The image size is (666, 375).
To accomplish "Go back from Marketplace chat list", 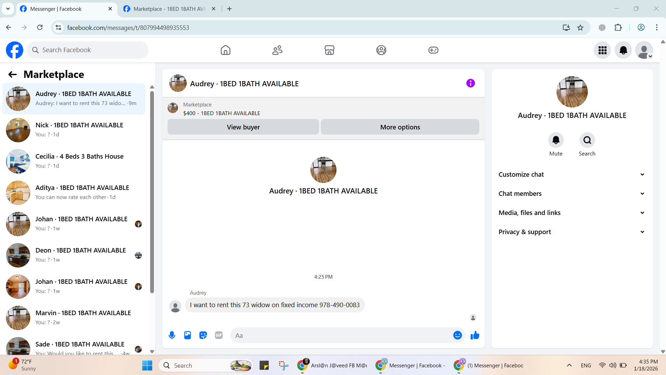I will click(x=13, y=74).
